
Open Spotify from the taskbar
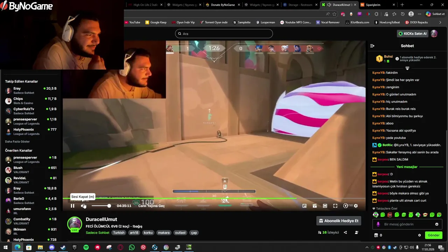(86, 247)
